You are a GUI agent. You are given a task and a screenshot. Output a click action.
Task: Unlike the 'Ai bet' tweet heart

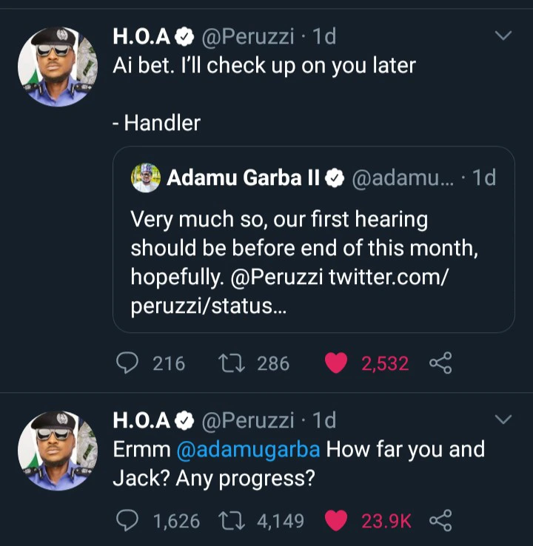coord(337,363)
